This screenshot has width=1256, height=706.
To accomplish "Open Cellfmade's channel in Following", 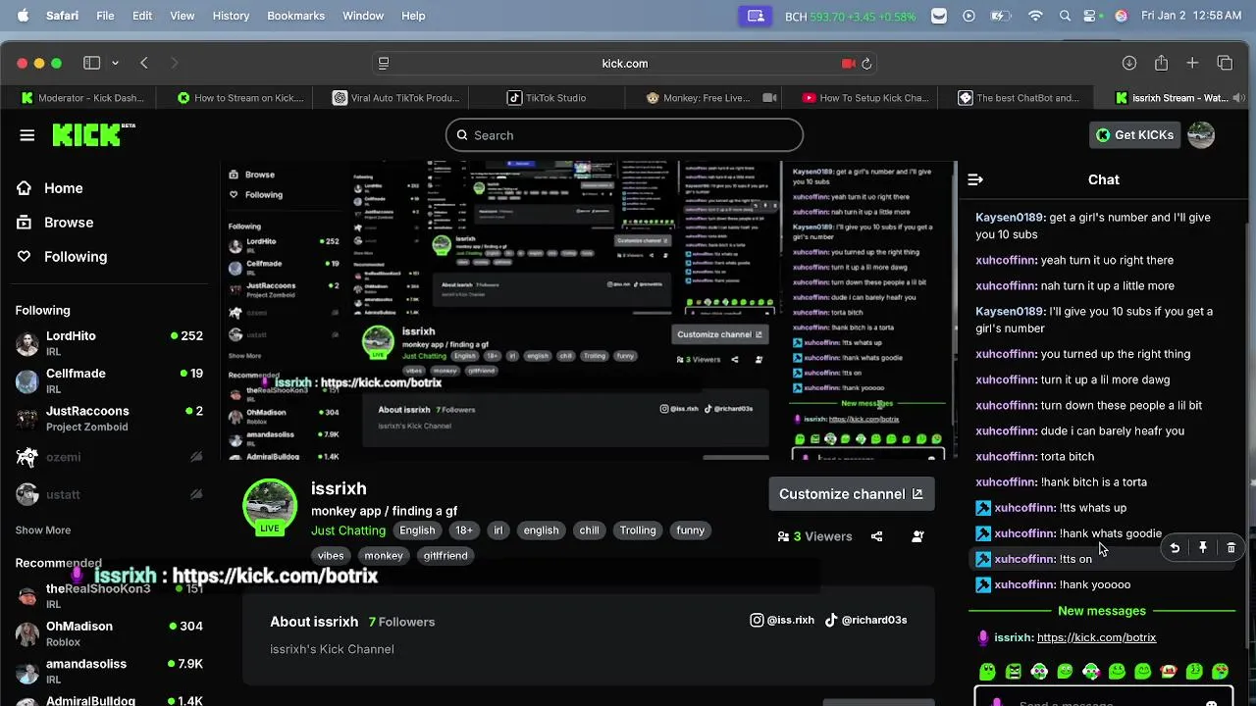I will click(108, 380).
